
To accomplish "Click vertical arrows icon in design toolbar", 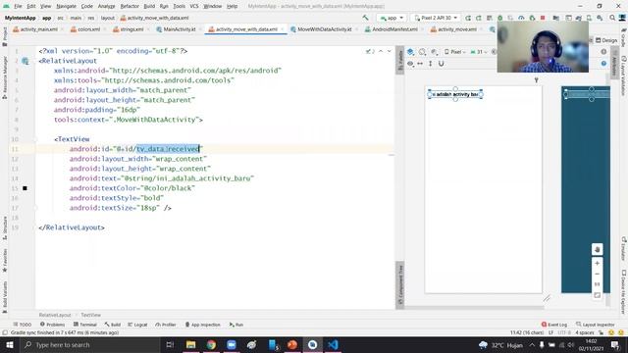I will [430, 63].
